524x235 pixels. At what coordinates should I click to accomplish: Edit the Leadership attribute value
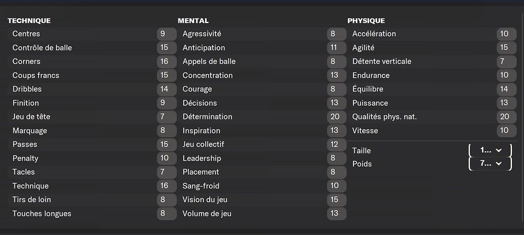(x=336, y=158)
